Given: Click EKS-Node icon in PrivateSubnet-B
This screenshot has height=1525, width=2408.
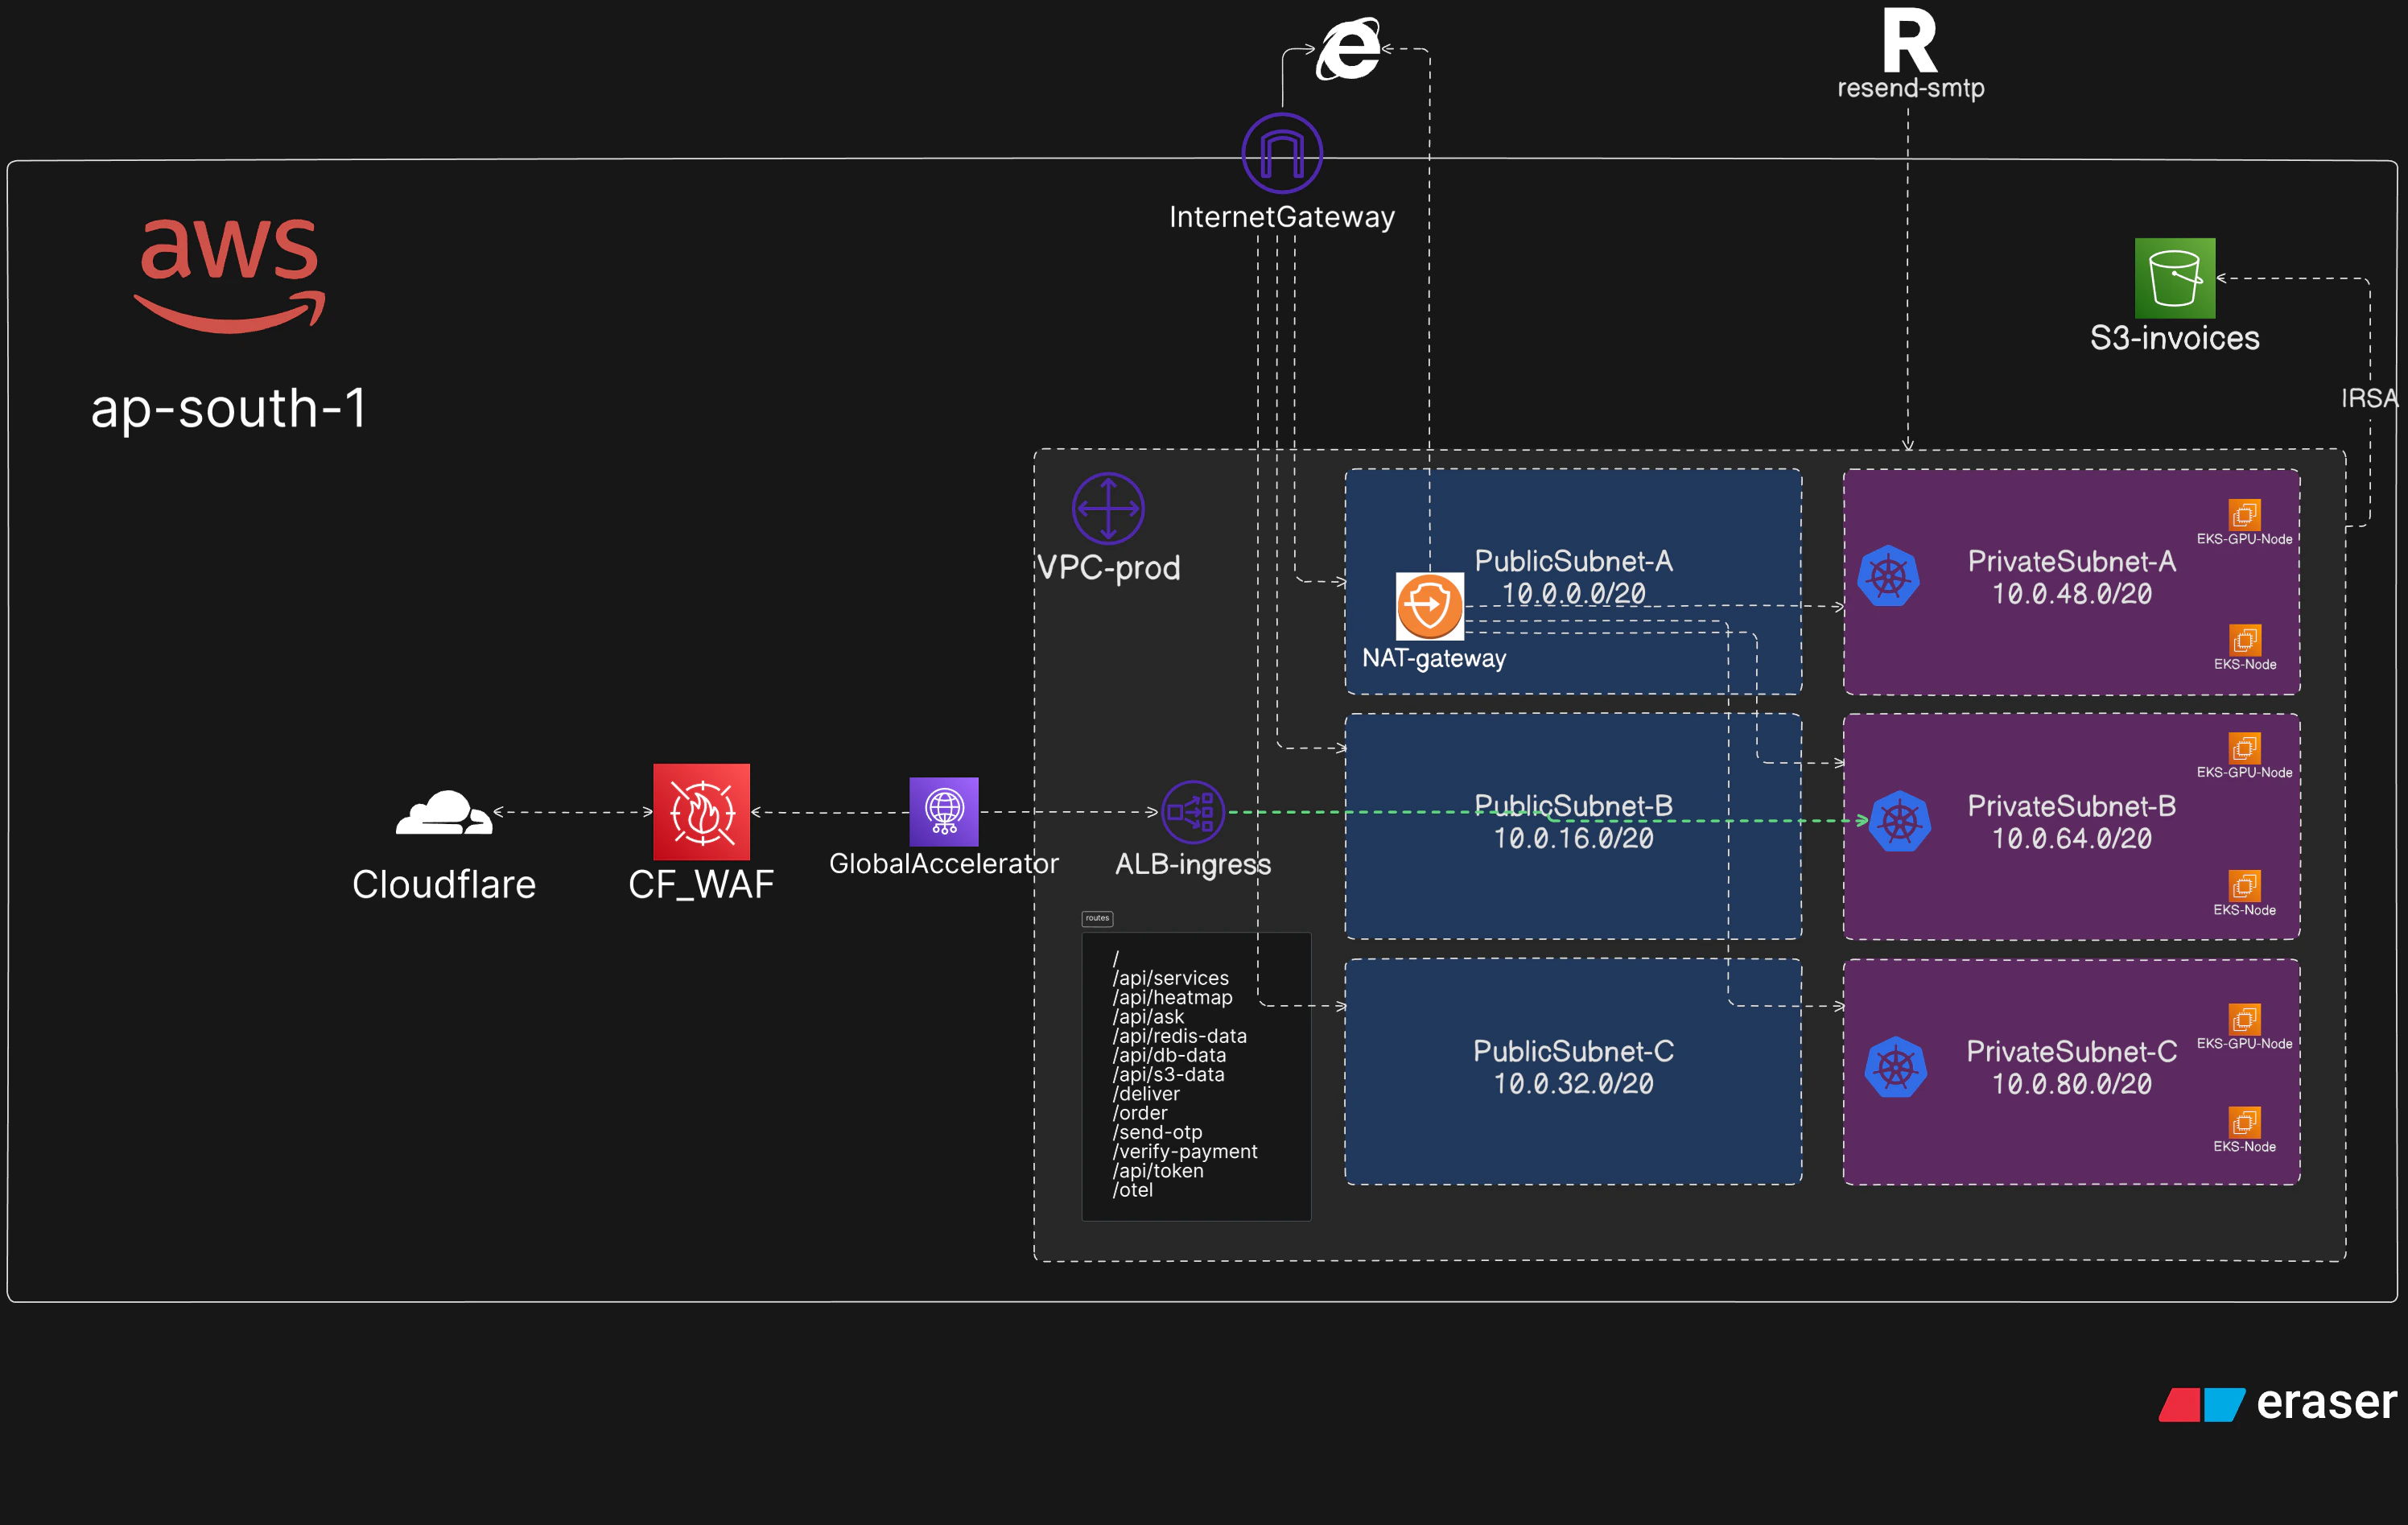Looking at the screenshot, I should point(2244,886).
